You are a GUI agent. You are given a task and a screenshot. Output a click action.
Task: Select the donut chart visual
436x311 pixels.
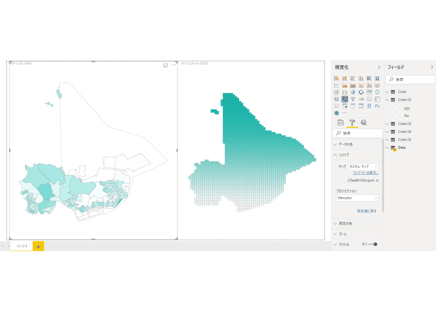[x=361, y=92]
